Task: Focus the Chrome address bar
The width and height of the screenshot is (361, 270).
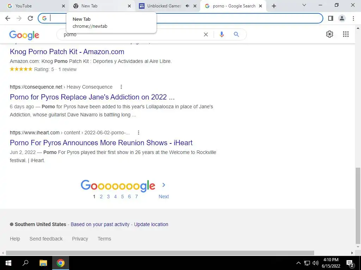Action: click(x=180, y=18)
